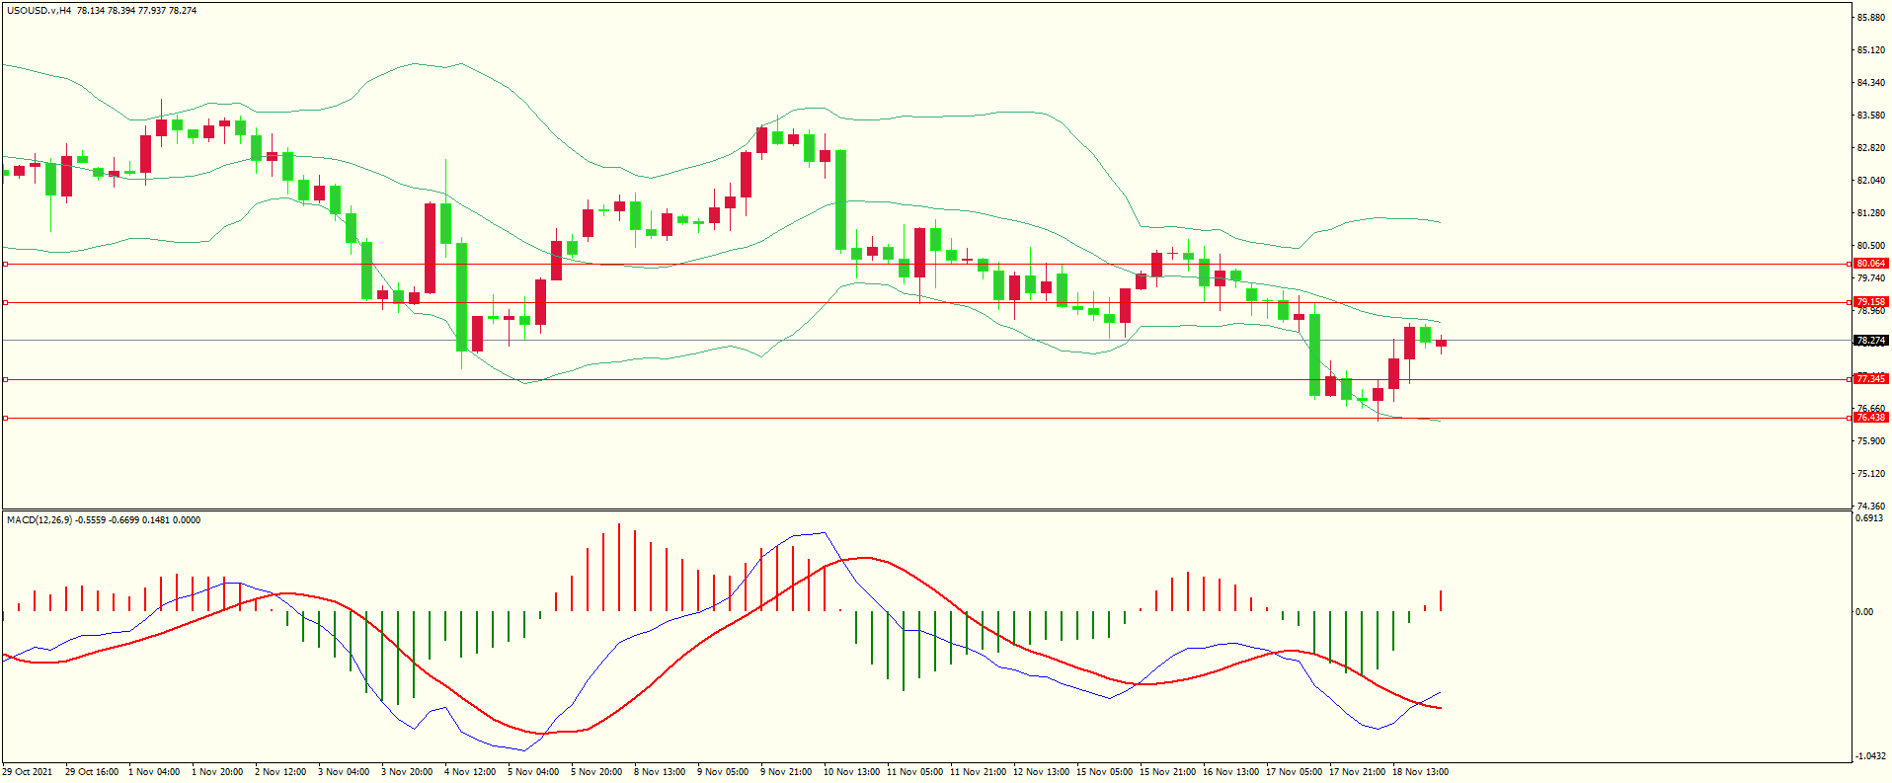Click the 8 Nov 13:00 time label
Viewport: 1892px width, 783px height.
click(660, 772)
